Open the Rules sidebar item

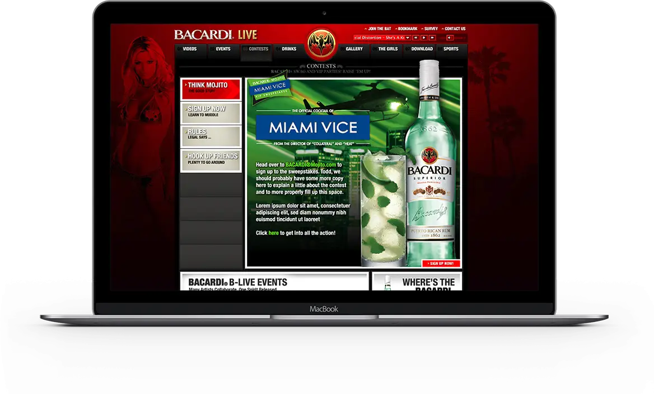(x=211, y=135)
